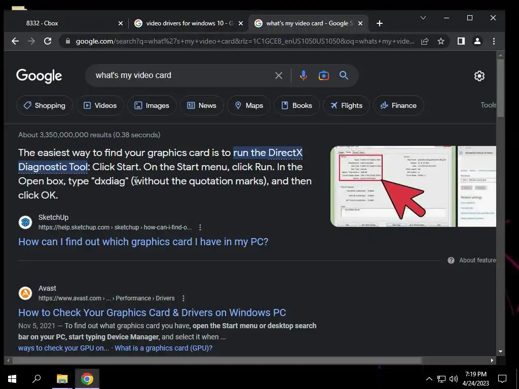Open SketchUp result favicon

25,222
